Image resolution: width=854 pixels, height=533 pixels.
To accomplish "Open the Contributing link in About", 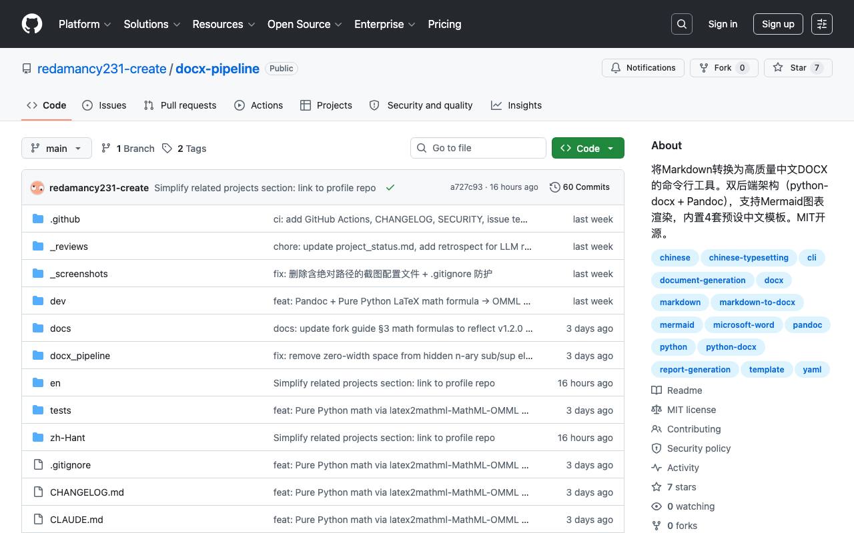I will [x=694, y=429].
